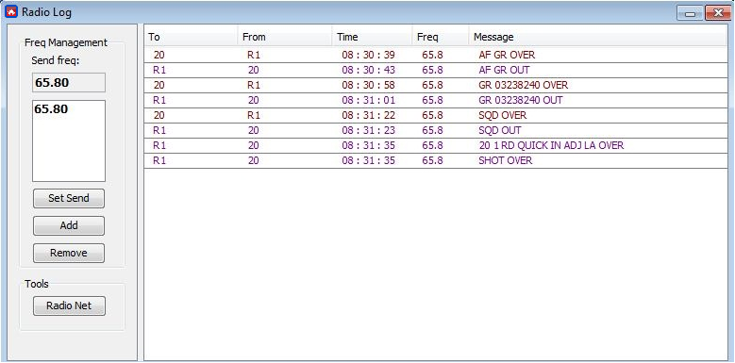This screenshot has height=363, width=735.
Task: Click the Freq column header
Action: point(441,37)
